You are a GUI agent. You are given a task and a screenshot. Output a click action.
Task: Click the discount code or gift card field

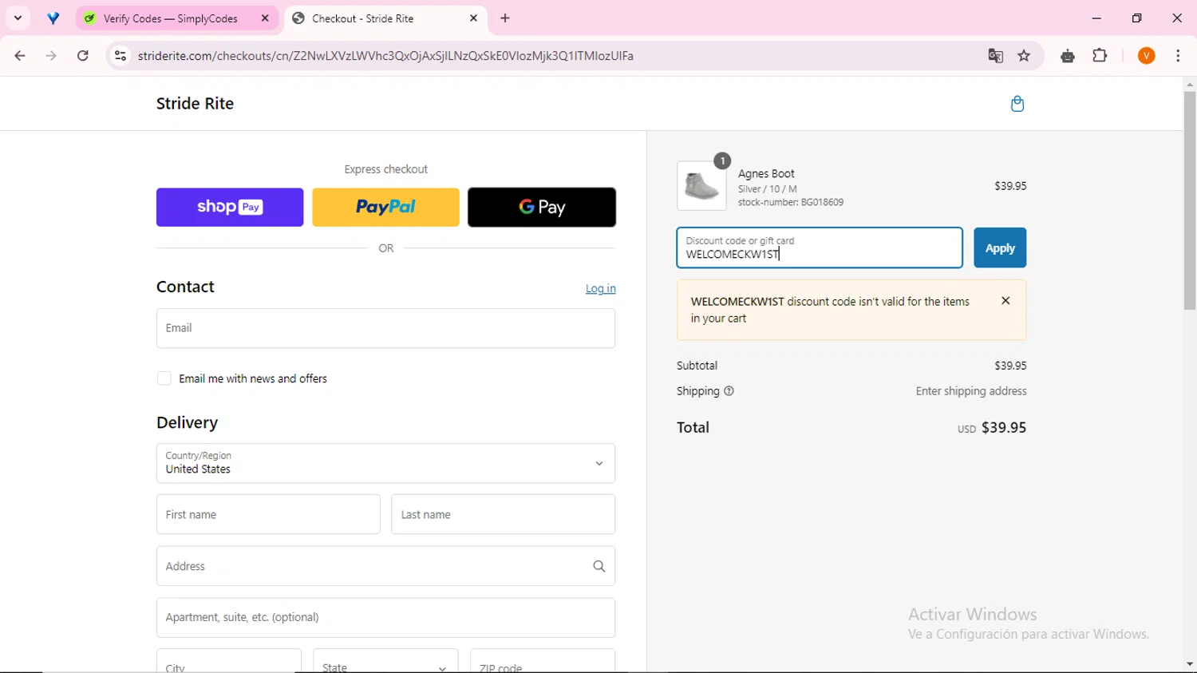pos(820,248)
